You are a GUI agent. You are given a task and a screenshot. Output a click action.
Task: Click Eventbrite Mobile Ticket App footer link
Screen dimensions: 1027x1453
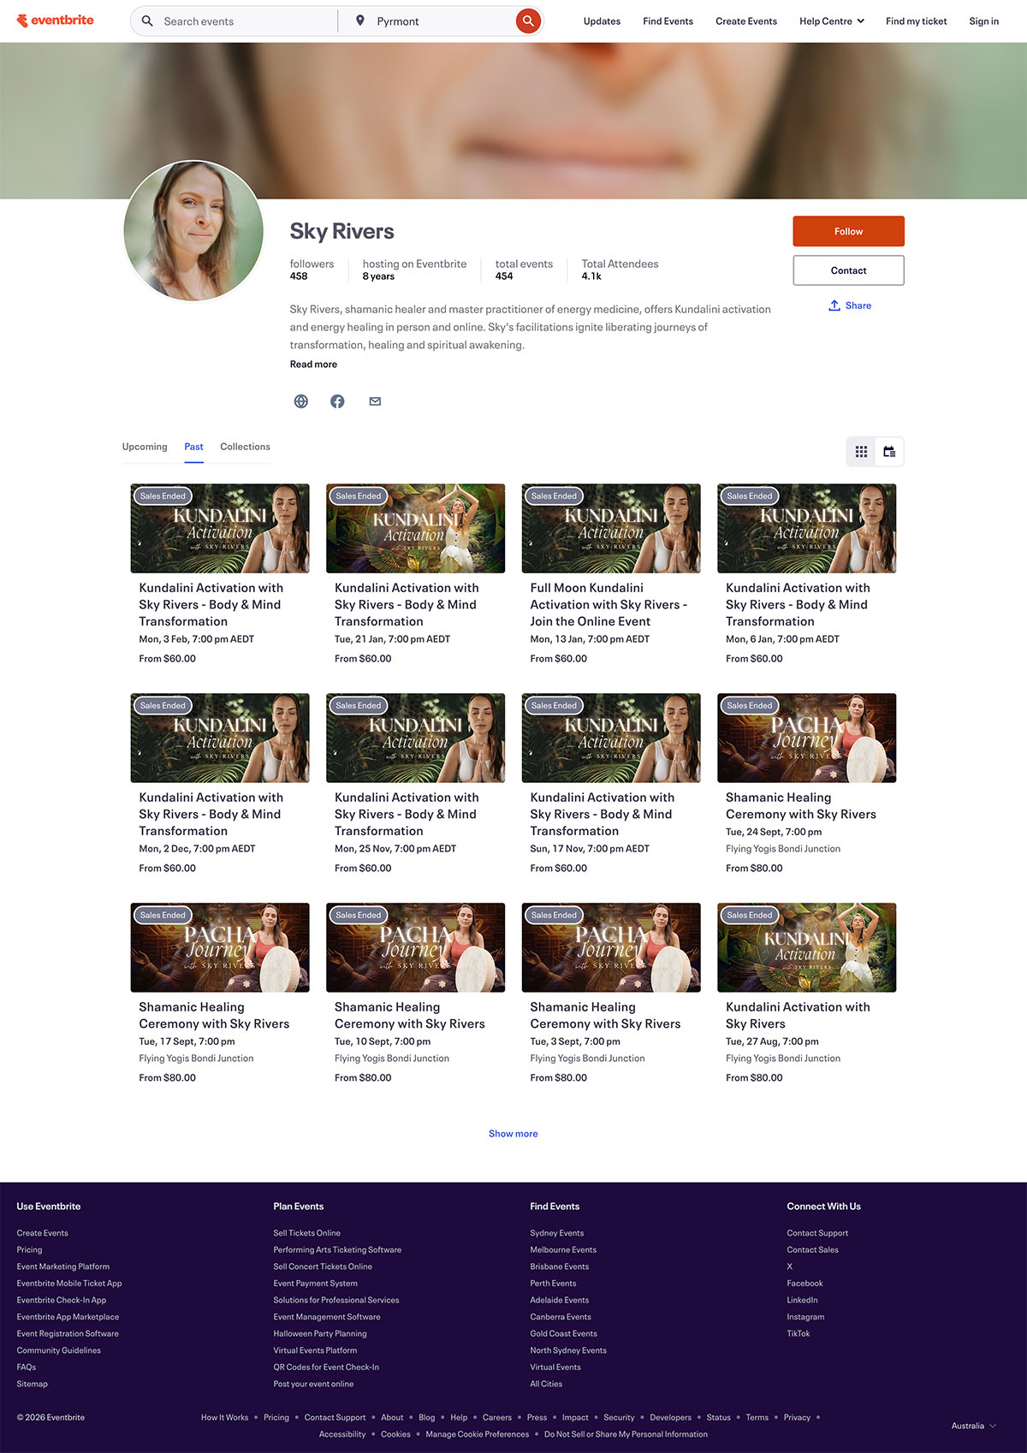click(69, 1284)
